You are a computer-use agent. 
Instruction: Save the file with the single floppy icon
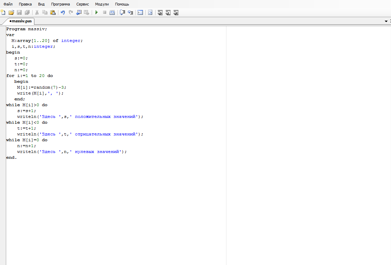click(19, 12)
